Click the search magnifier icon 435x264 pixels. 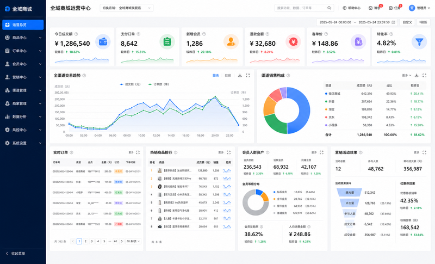(329, 8)
